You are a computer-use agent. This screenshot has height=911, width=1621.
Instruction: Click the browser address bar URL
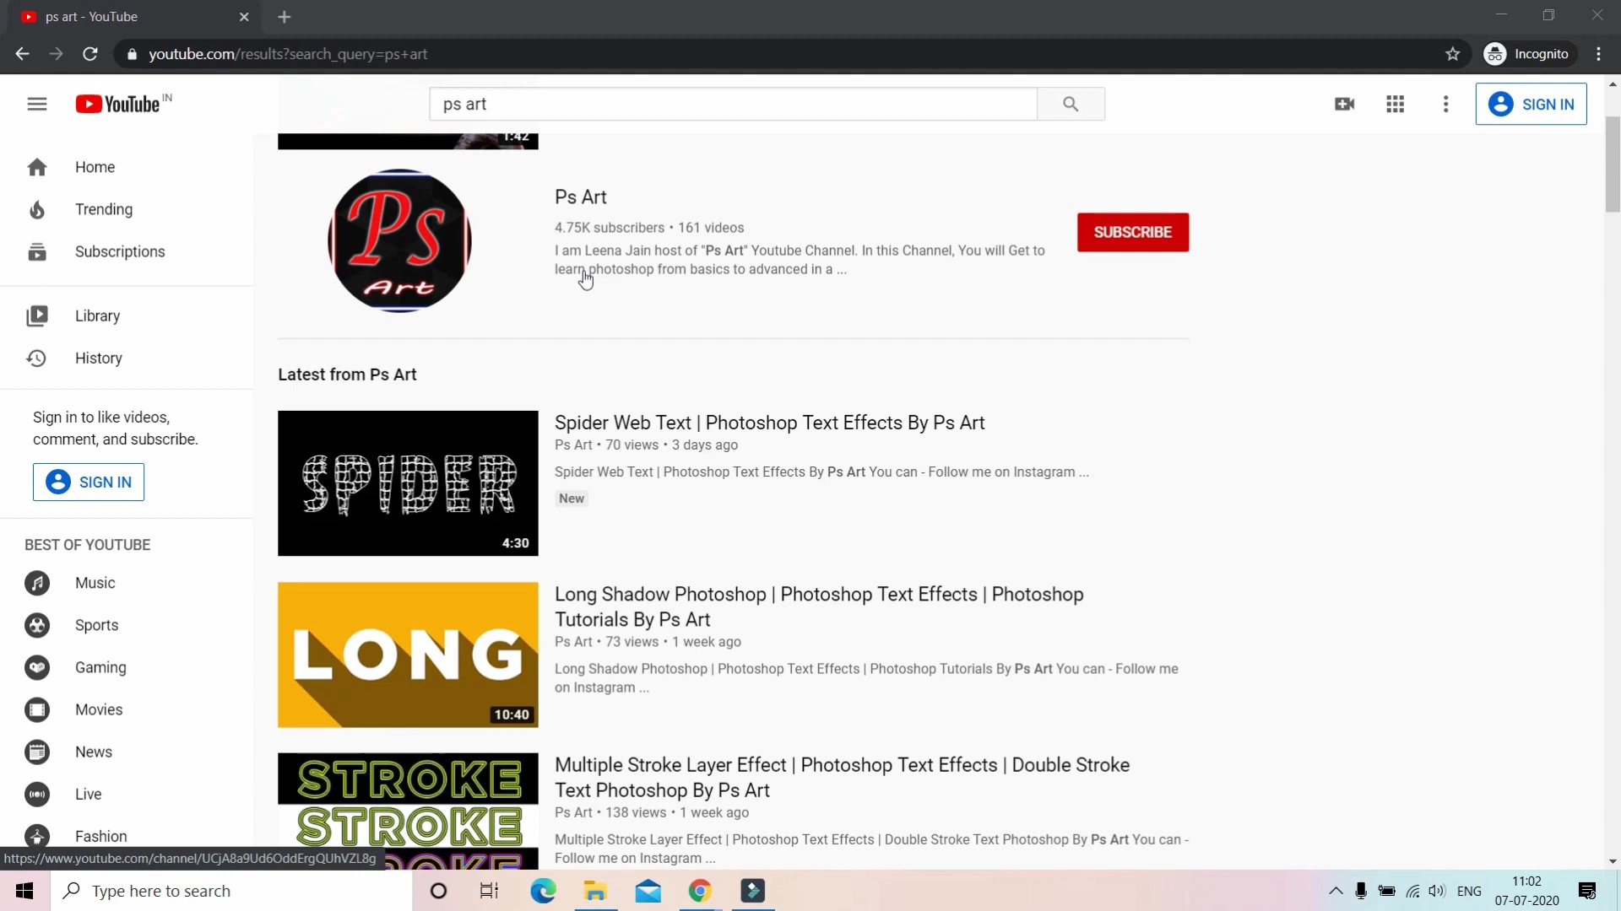(x=288, y=54)
